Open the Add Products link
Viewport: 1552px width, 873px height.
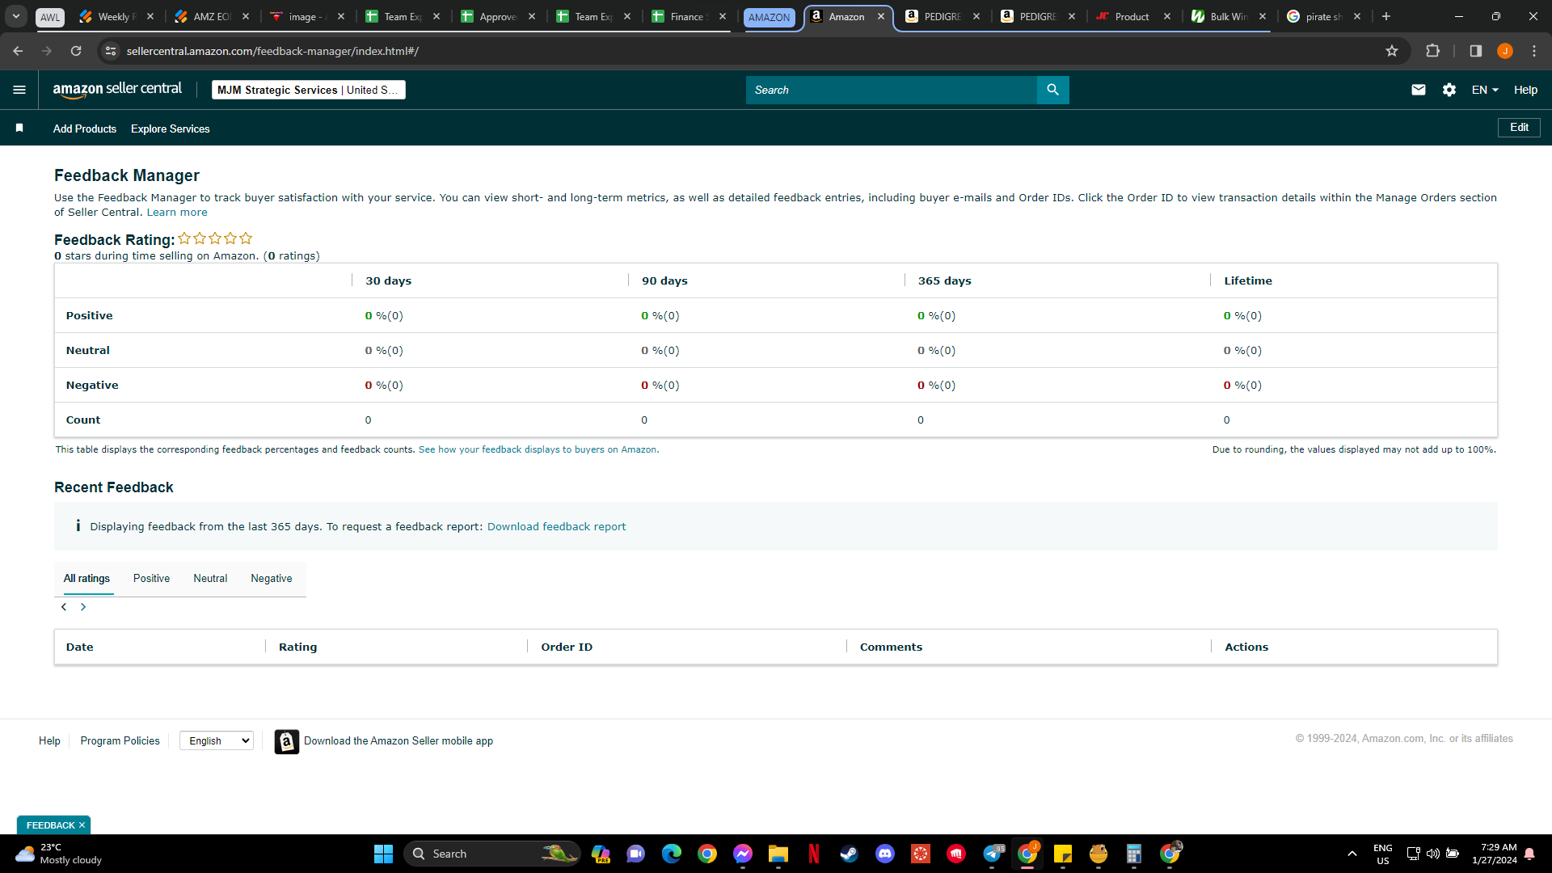coord(85,129)
